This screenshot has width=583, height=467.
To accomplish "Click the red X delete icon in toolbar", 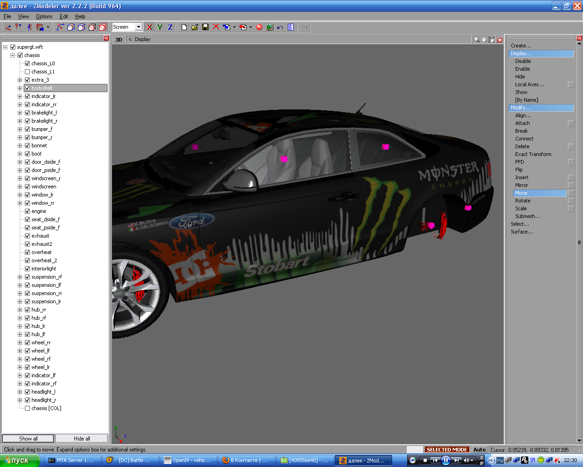I will [x=216, y=27].
